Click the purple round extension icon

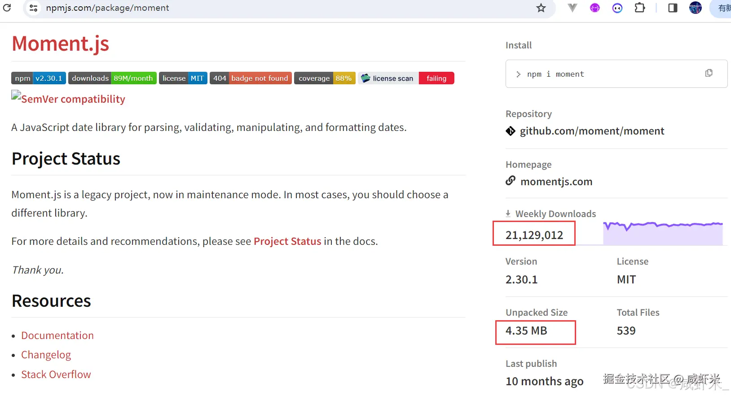(x=595, y=8)
